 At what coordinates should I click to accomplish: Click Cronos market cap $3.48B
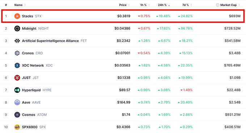tap(235, 53)
